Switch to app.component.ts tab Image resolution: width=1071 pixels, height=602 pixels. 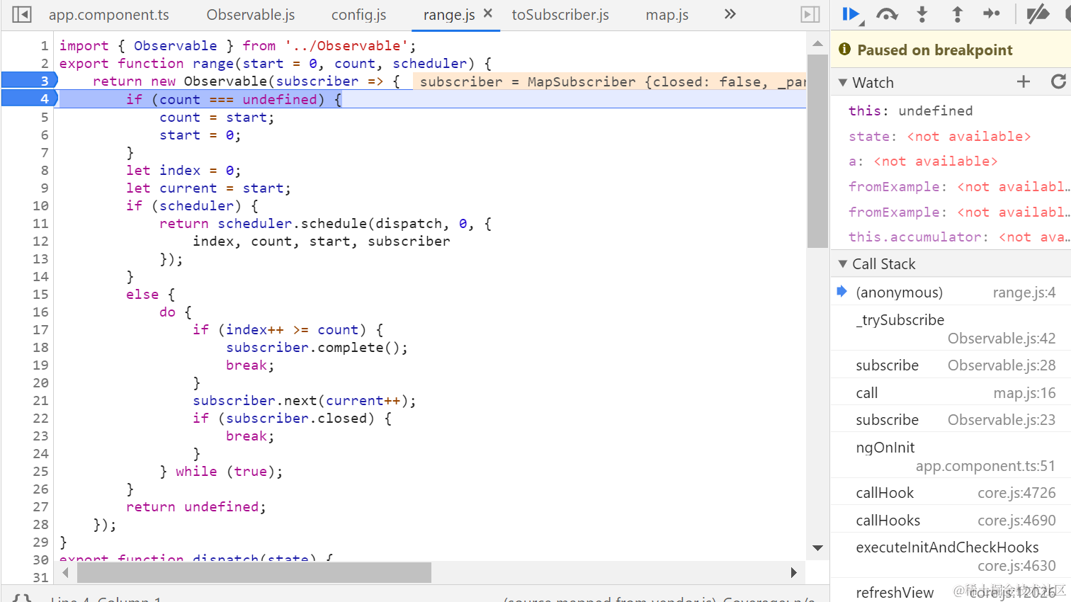click(x=109, y=15)
